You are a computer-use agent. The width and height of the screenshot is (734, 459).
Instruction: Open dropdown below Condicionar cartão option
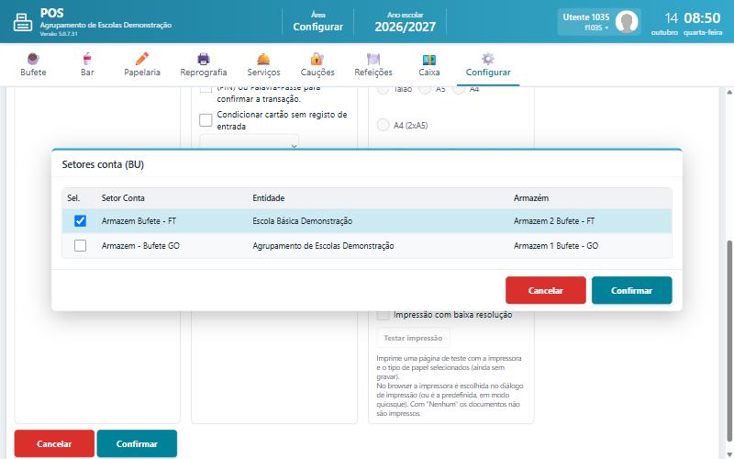tap(250, 142)
